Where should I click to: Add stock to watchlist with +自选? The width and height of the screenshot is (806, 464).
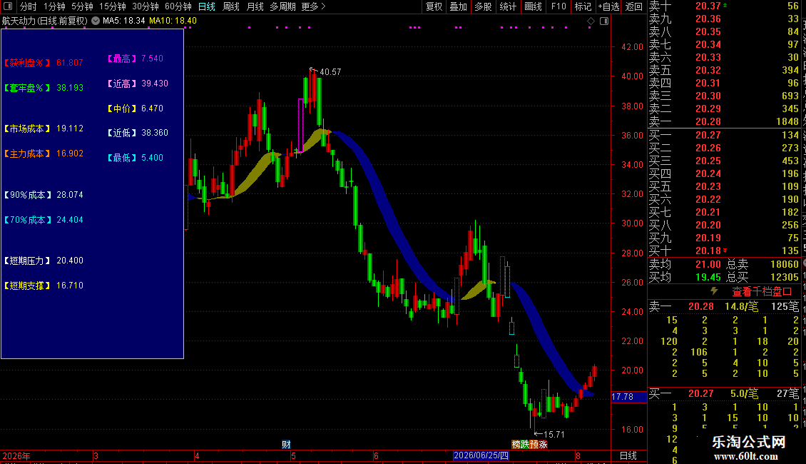coord(608,6)
